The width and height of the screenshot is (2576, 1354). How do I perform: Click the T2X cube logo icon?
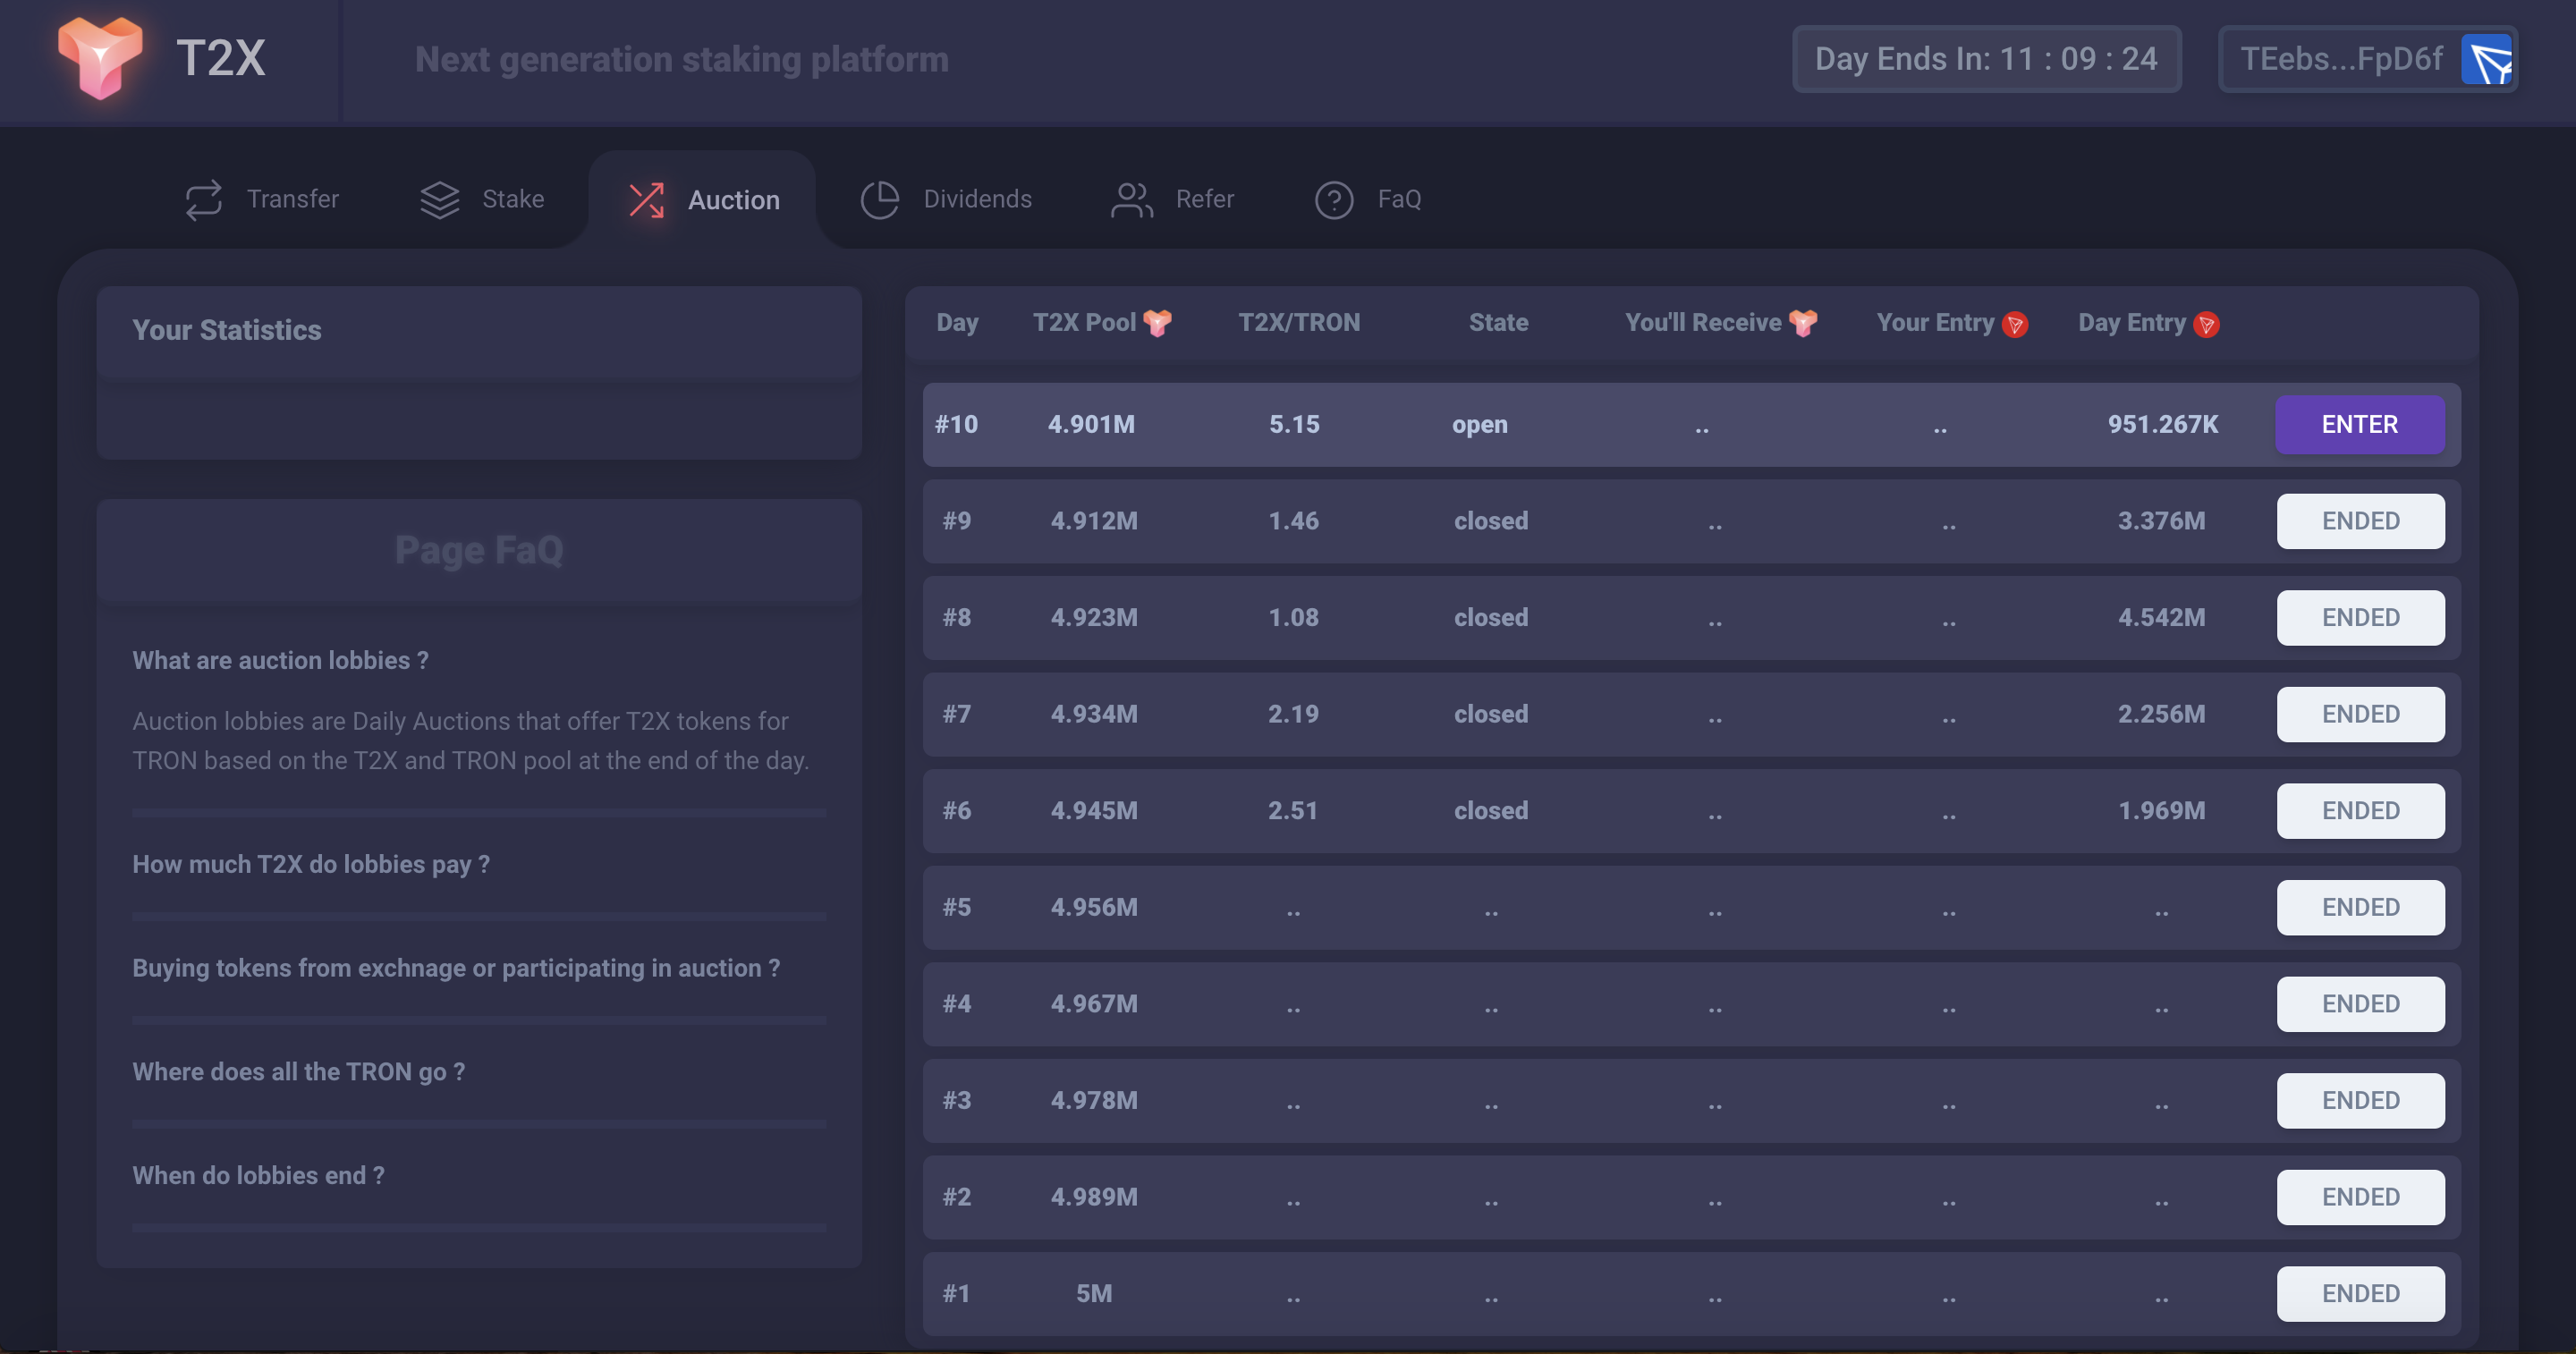click(100, 58)
